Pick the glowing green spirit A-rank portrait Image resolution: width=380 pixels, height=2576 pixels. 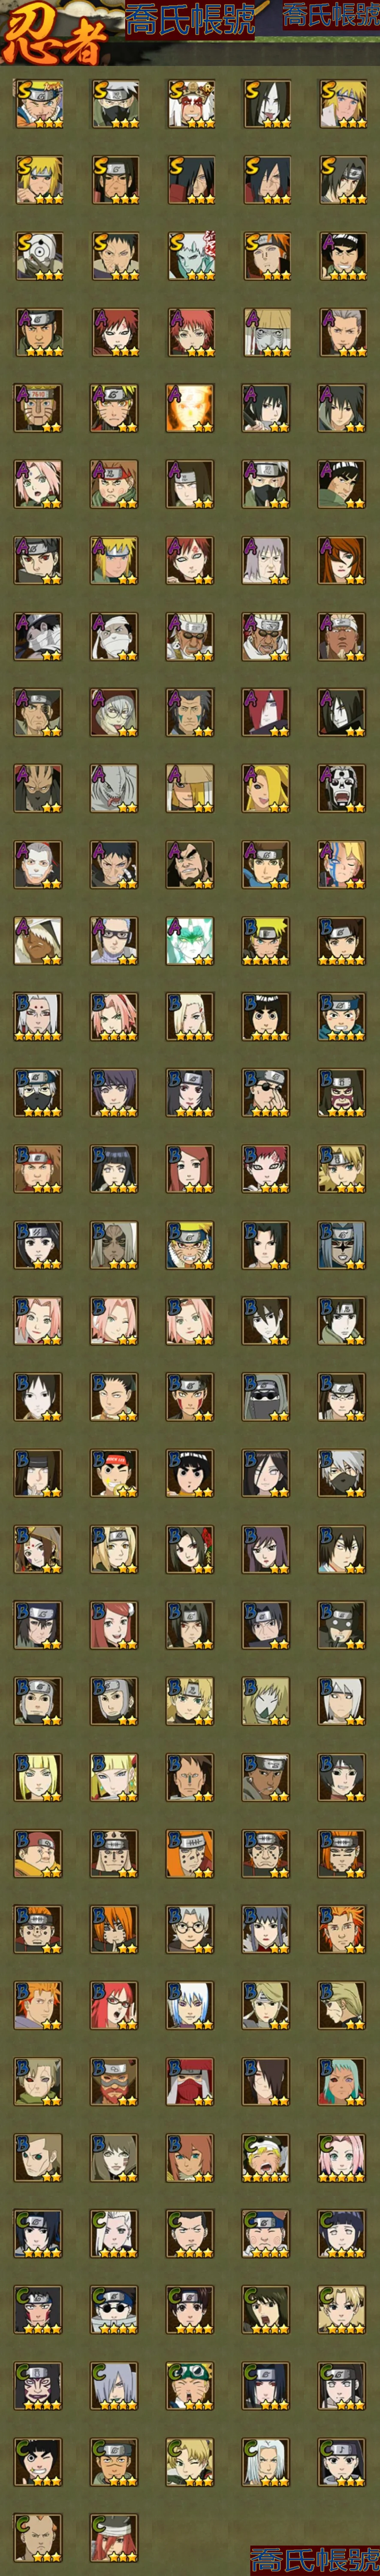(190, 940)
